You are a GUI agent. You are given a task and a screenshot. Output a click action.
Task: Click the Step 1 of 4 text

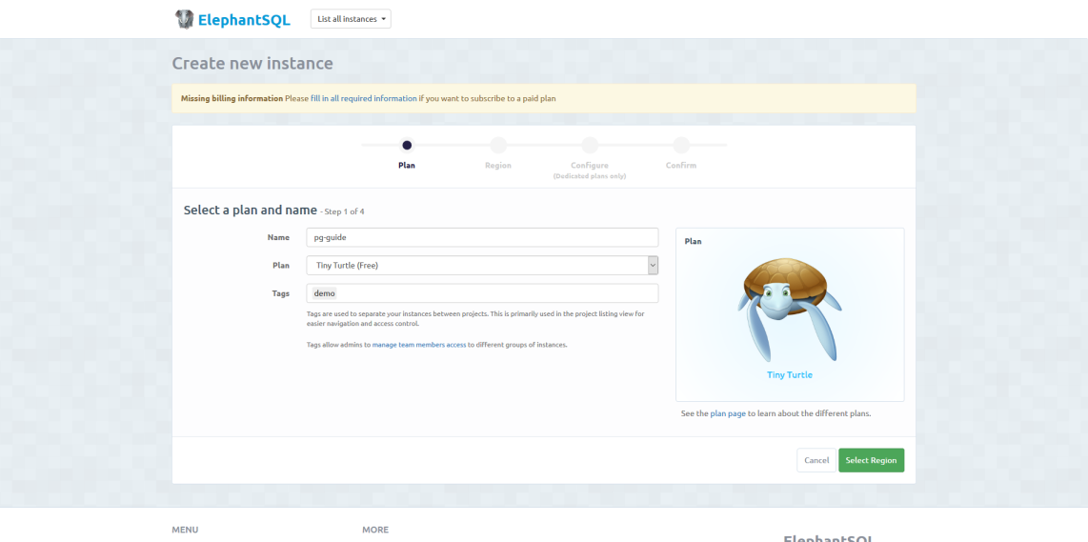click(344, 211)
